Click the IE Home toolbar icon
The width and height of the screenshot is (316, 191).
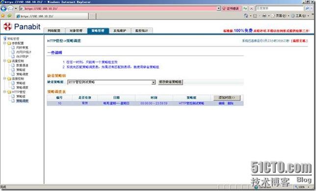coord(246,16)
